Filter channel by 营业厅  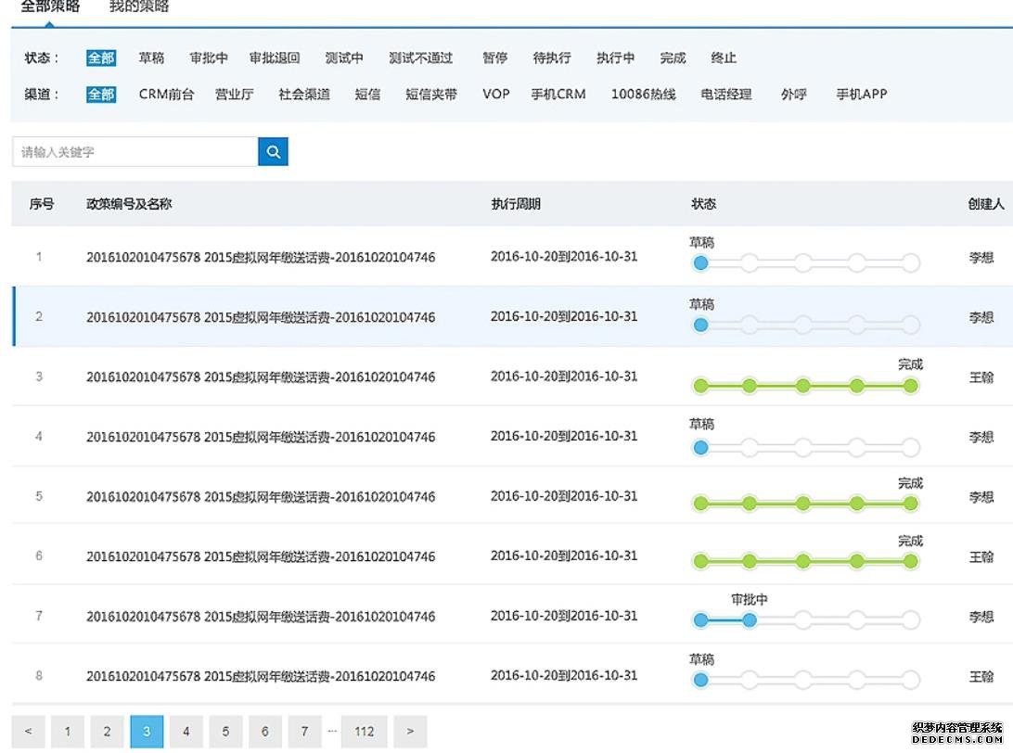pos(234,95)
